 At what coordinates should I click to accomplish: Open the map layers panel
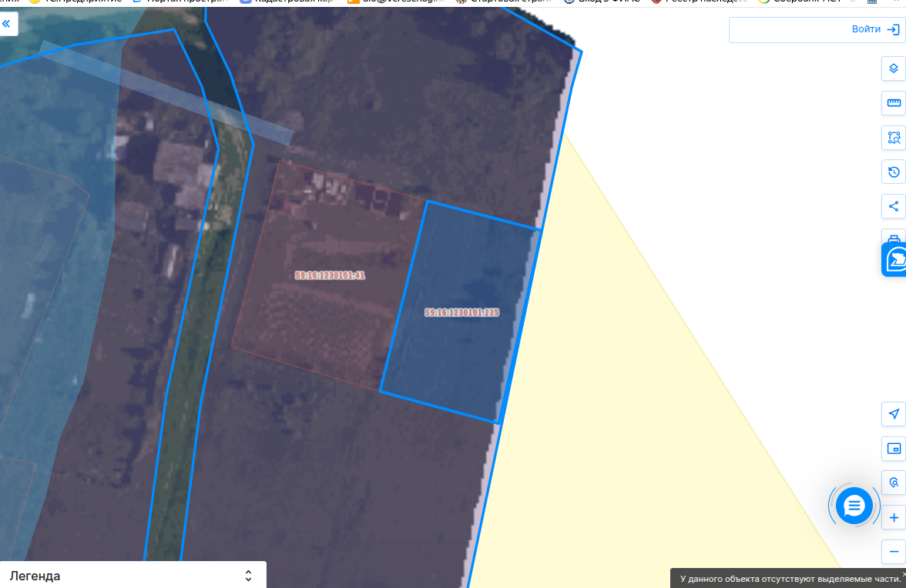[894, 68]
